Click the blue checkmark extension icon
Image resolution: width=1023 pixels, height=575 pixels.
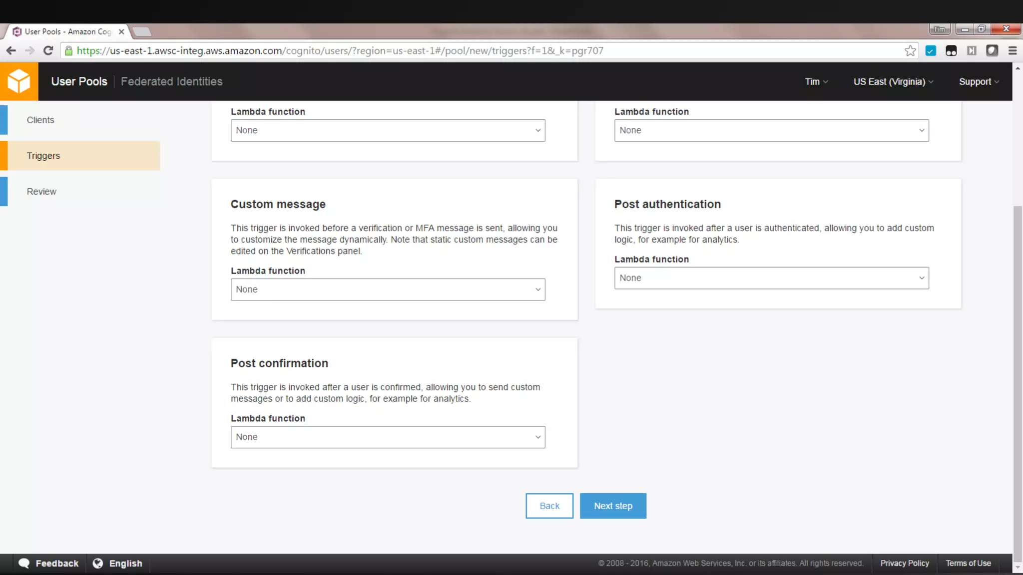[931, 50]
